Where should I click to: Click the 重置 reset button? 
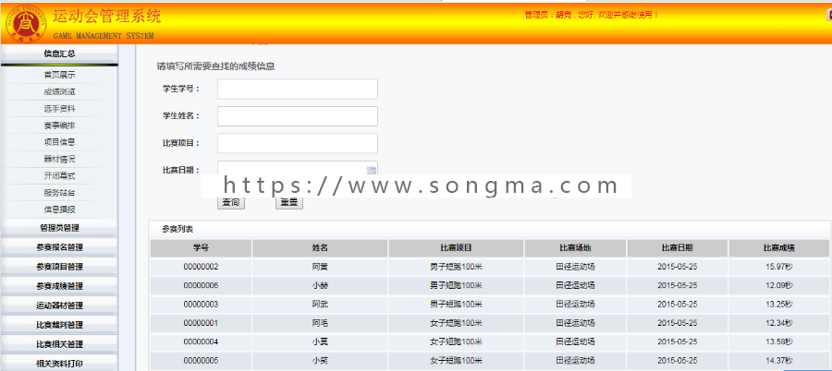[289, 202]
